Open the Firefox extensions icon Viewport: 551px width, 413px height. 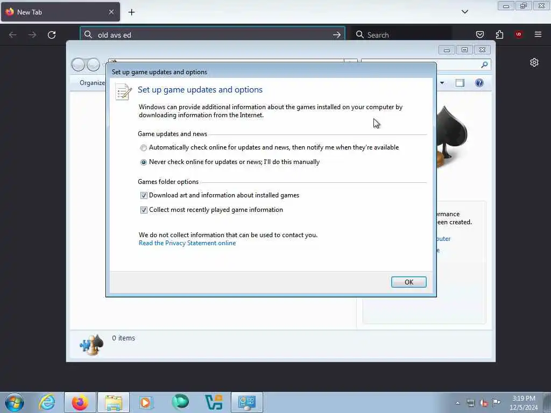click(x=499, y=34)
